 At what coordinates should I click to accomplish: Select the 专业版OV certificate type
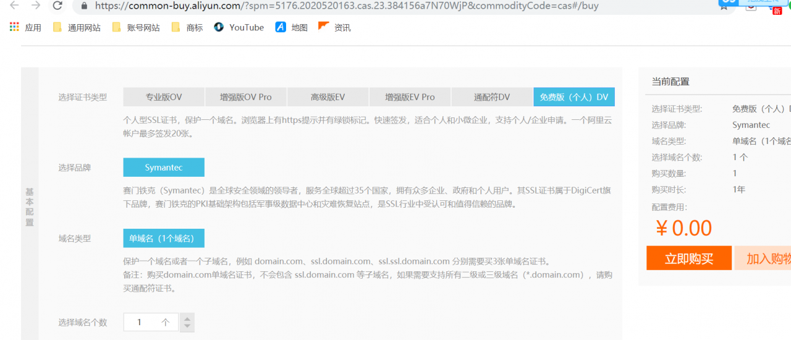(x=164, y=97)
